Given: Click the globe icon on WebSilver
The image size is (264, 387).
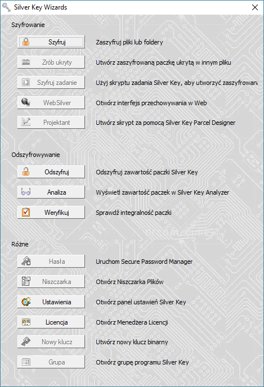Looking at the screenshot, I should [26, 102].
